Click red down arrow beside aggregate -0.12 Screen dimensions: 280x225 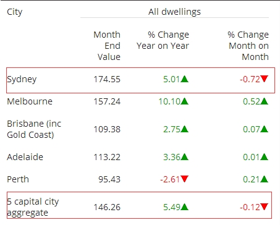tap(264, 206)
